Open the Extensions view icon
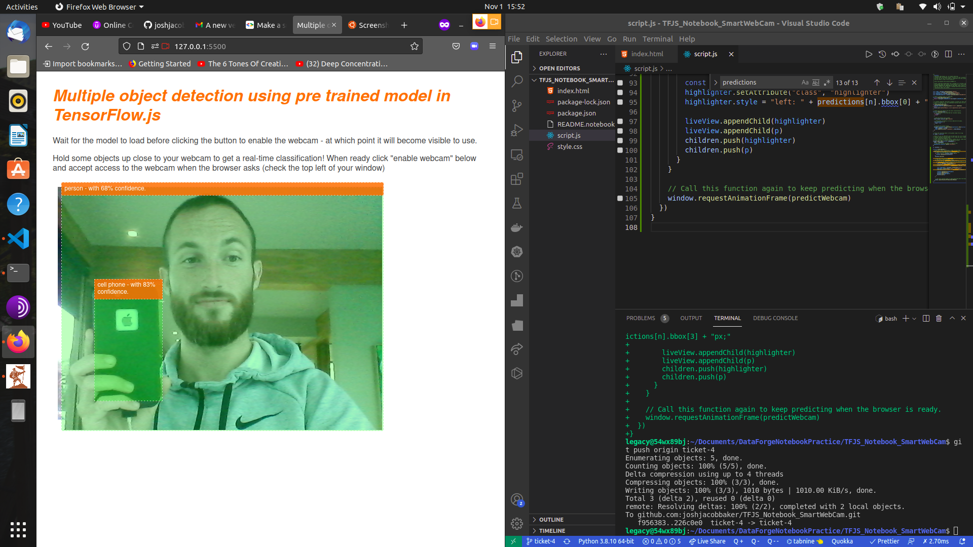Viewport: 973px width, 547px height. point(516,179)
